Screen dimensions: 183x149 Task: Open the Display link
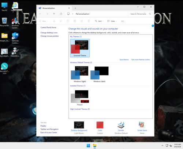point(43,126)
